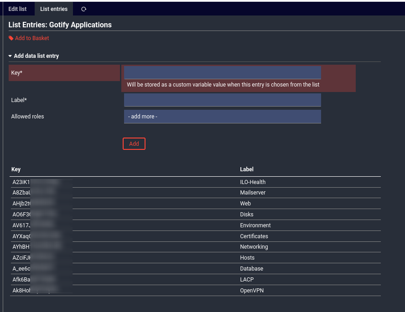Open the Allowed roles add more dropdown

[222, 117]
